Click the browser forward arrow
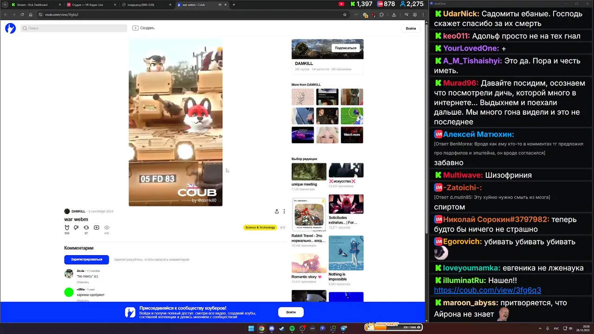The image size is (594, 334). 14,14
